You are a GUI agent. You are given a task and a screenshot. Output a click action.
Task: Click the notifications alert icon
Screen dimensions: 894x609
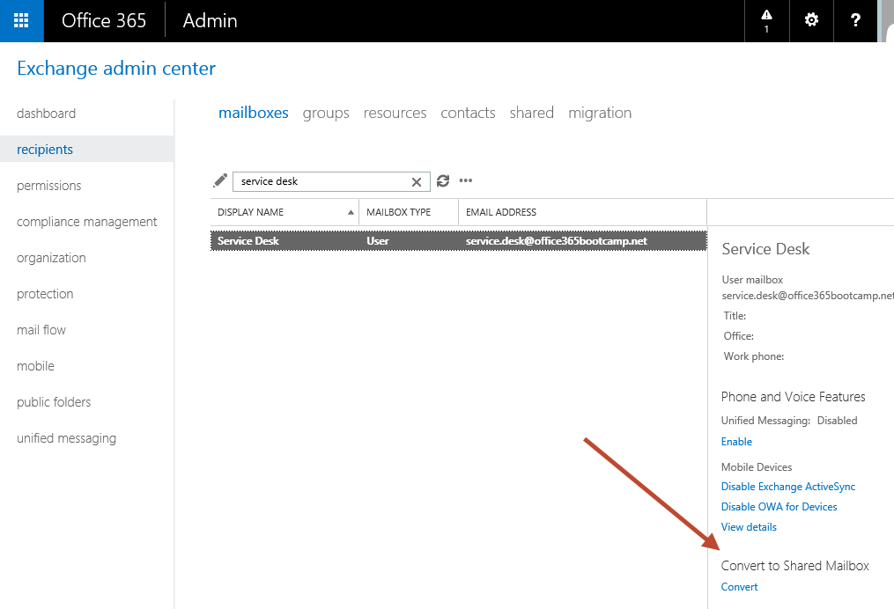pyautogui.click(x=766, y=20)
